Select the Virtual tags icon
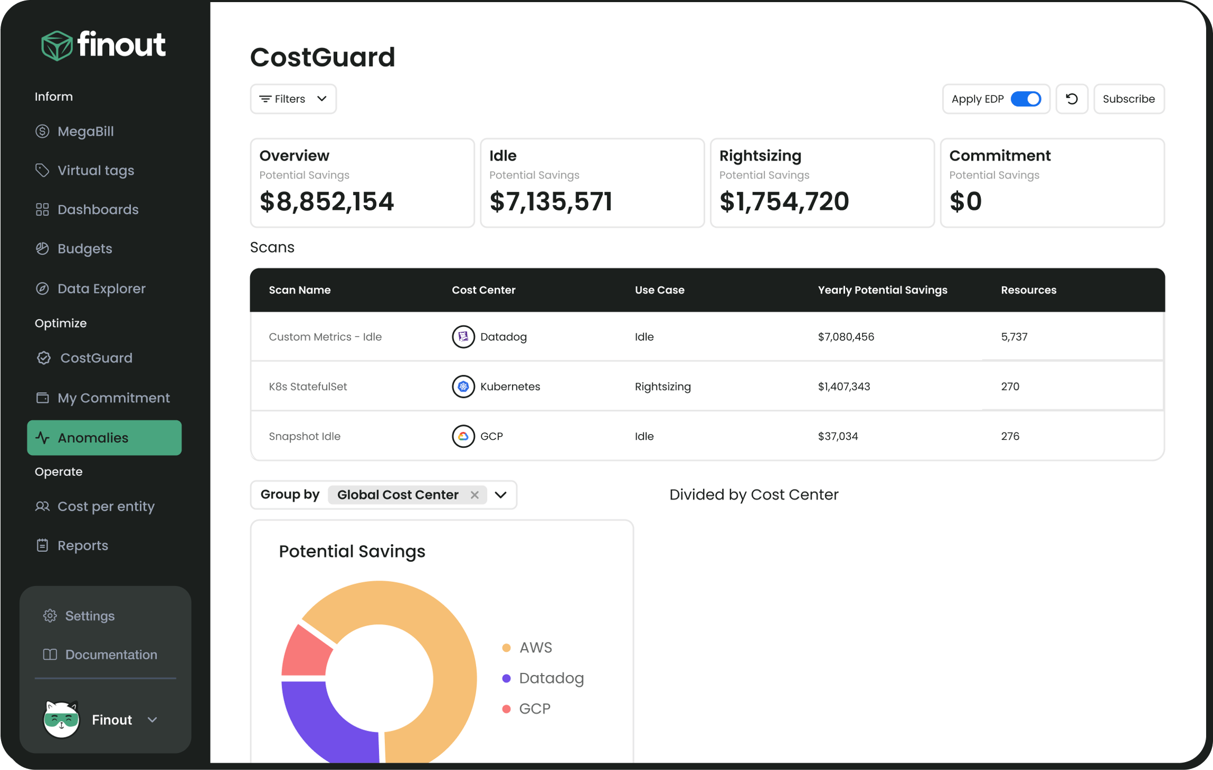The height and width of the screenshot is (770, 1213). 42,170
